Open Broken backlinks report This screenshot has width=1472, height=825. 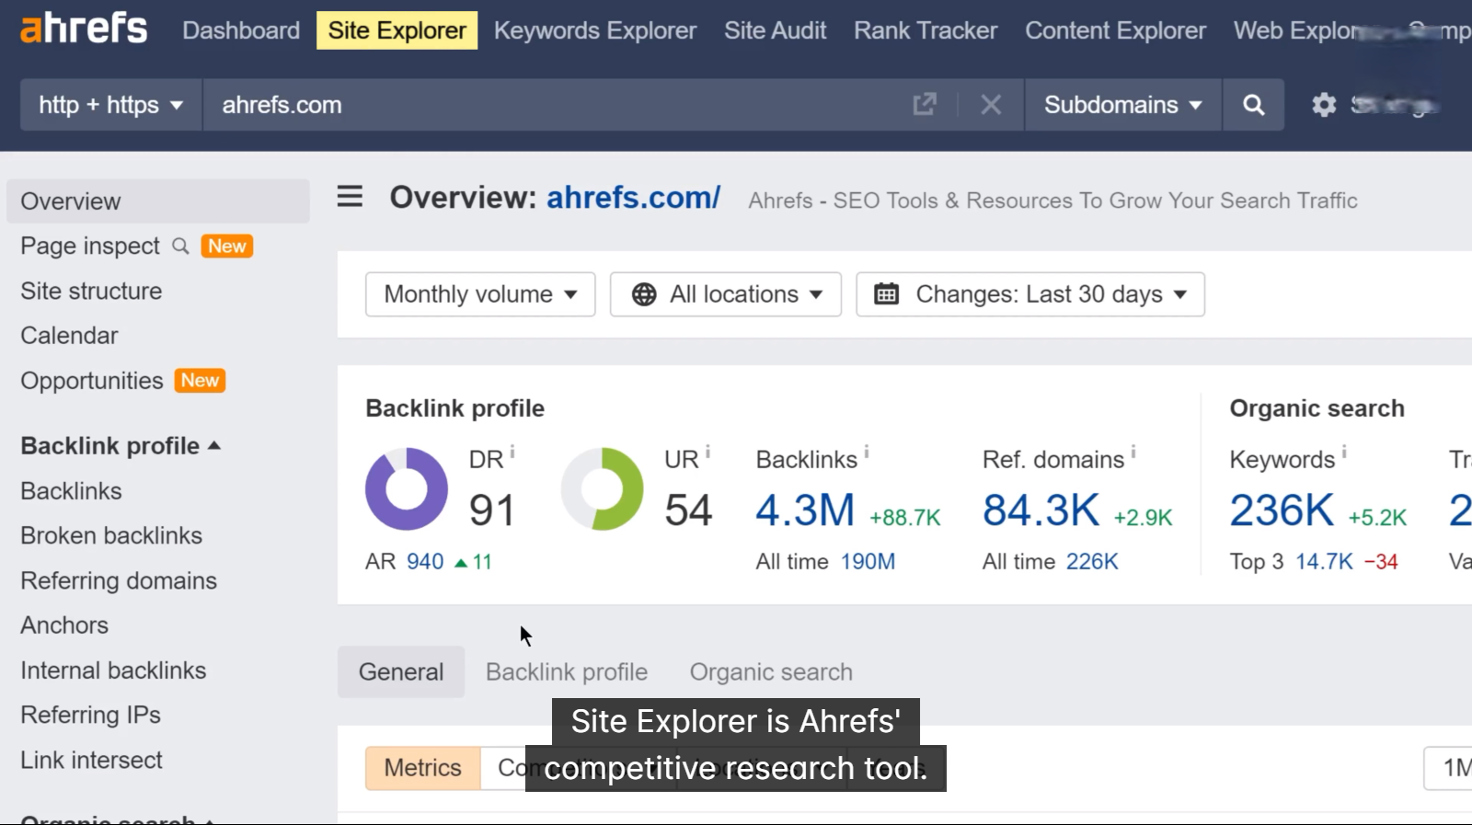pos(111,536)
